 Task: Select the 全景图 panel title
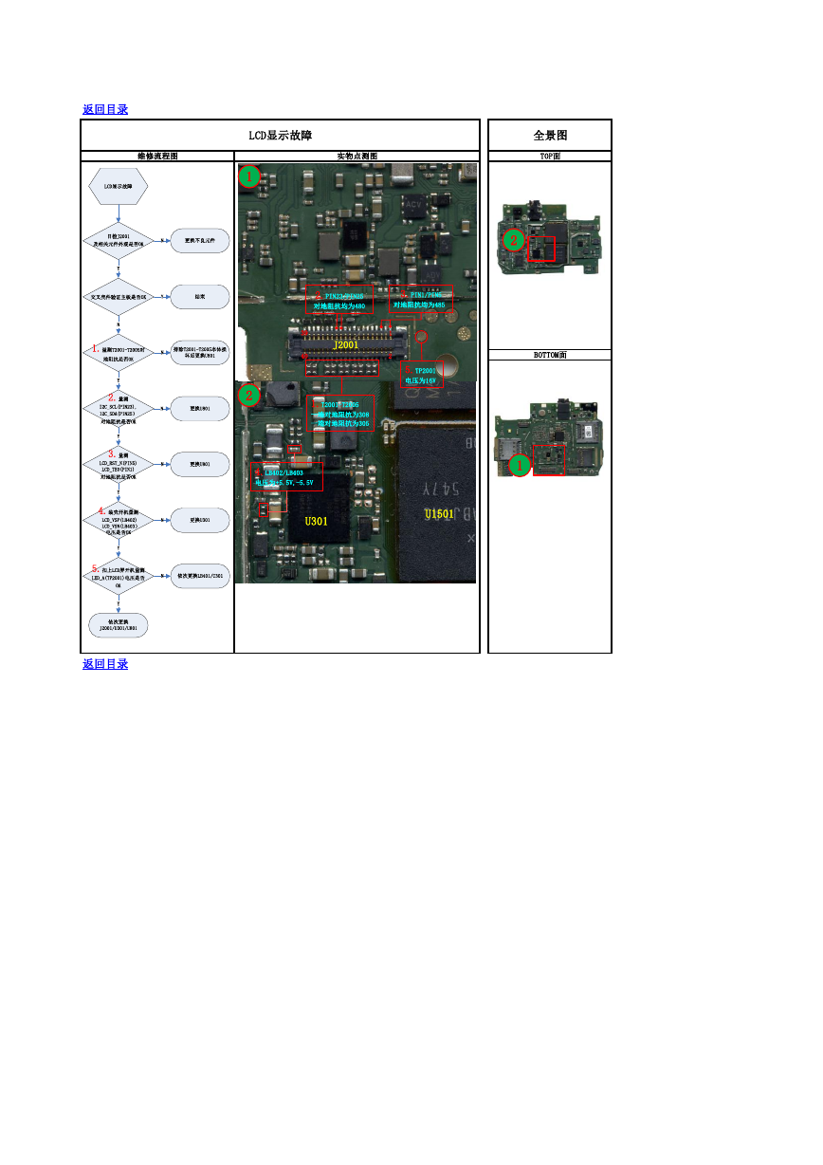pyautogui.click(x=550, y=136)
